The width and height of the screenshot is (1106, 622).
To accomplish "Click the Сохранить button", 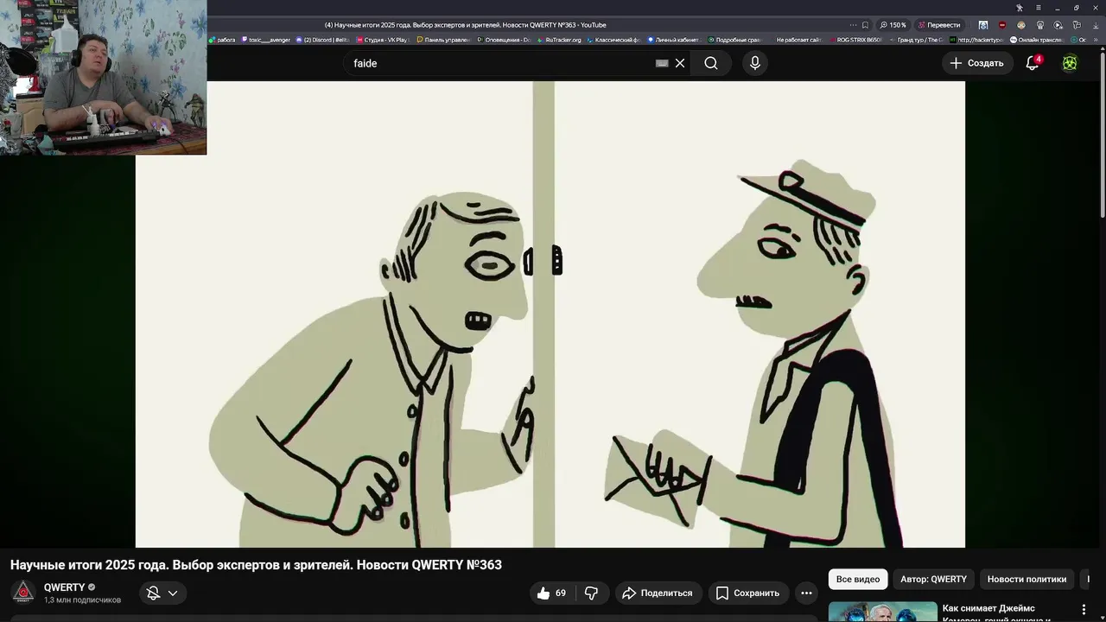I will pos(747,593).
